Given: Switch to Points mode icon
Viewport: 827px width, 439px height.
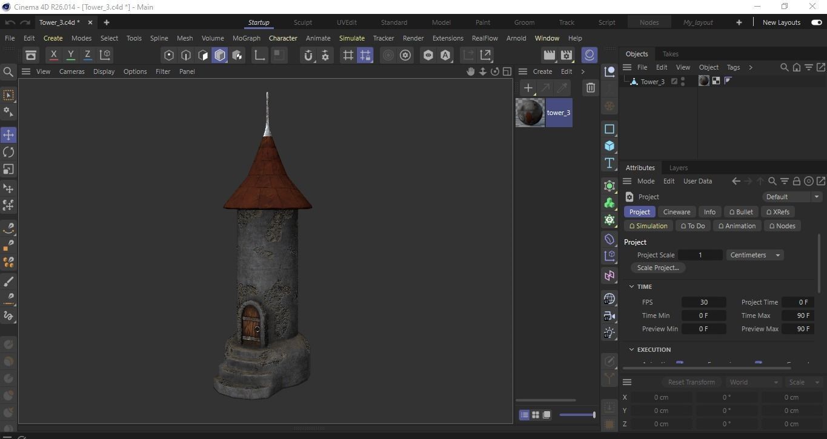Looking at the screenshot, I should click(169, 55).
